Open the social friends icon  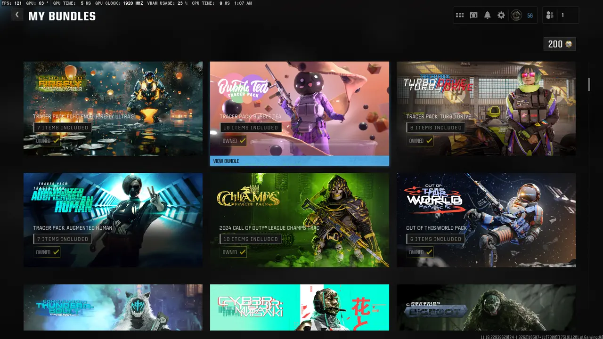[550, 16]
